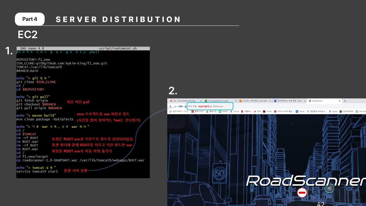Open the RDS database details tab

pyautogui.click(x=289, y=101)
